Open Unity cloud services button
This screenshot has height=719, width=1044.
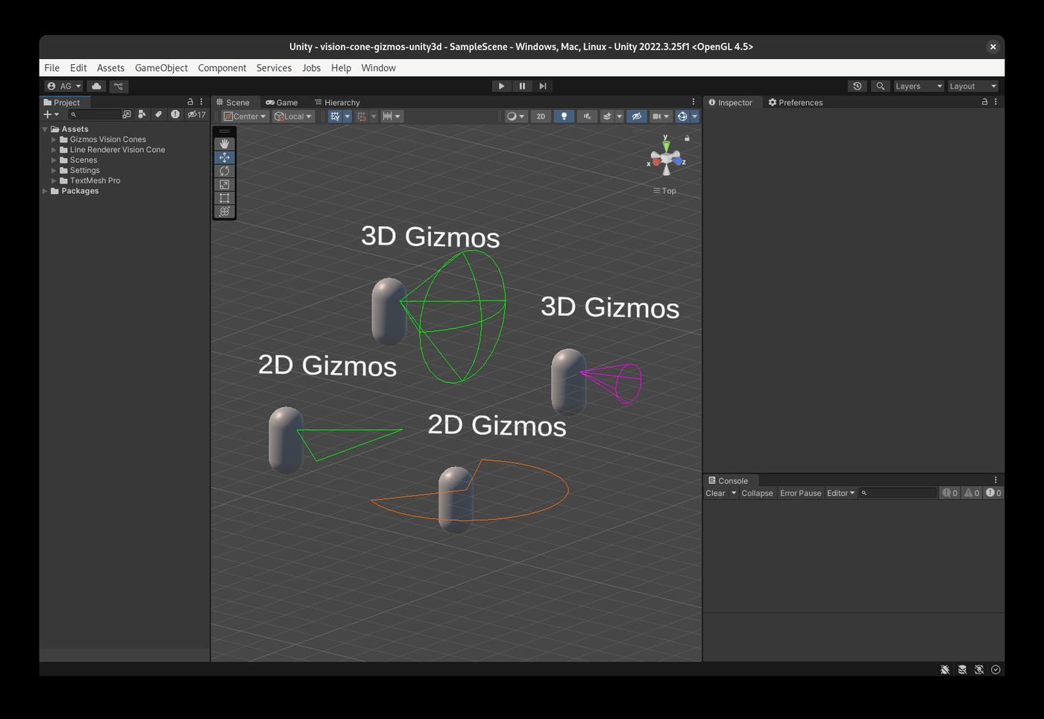(x=96, y=86)
